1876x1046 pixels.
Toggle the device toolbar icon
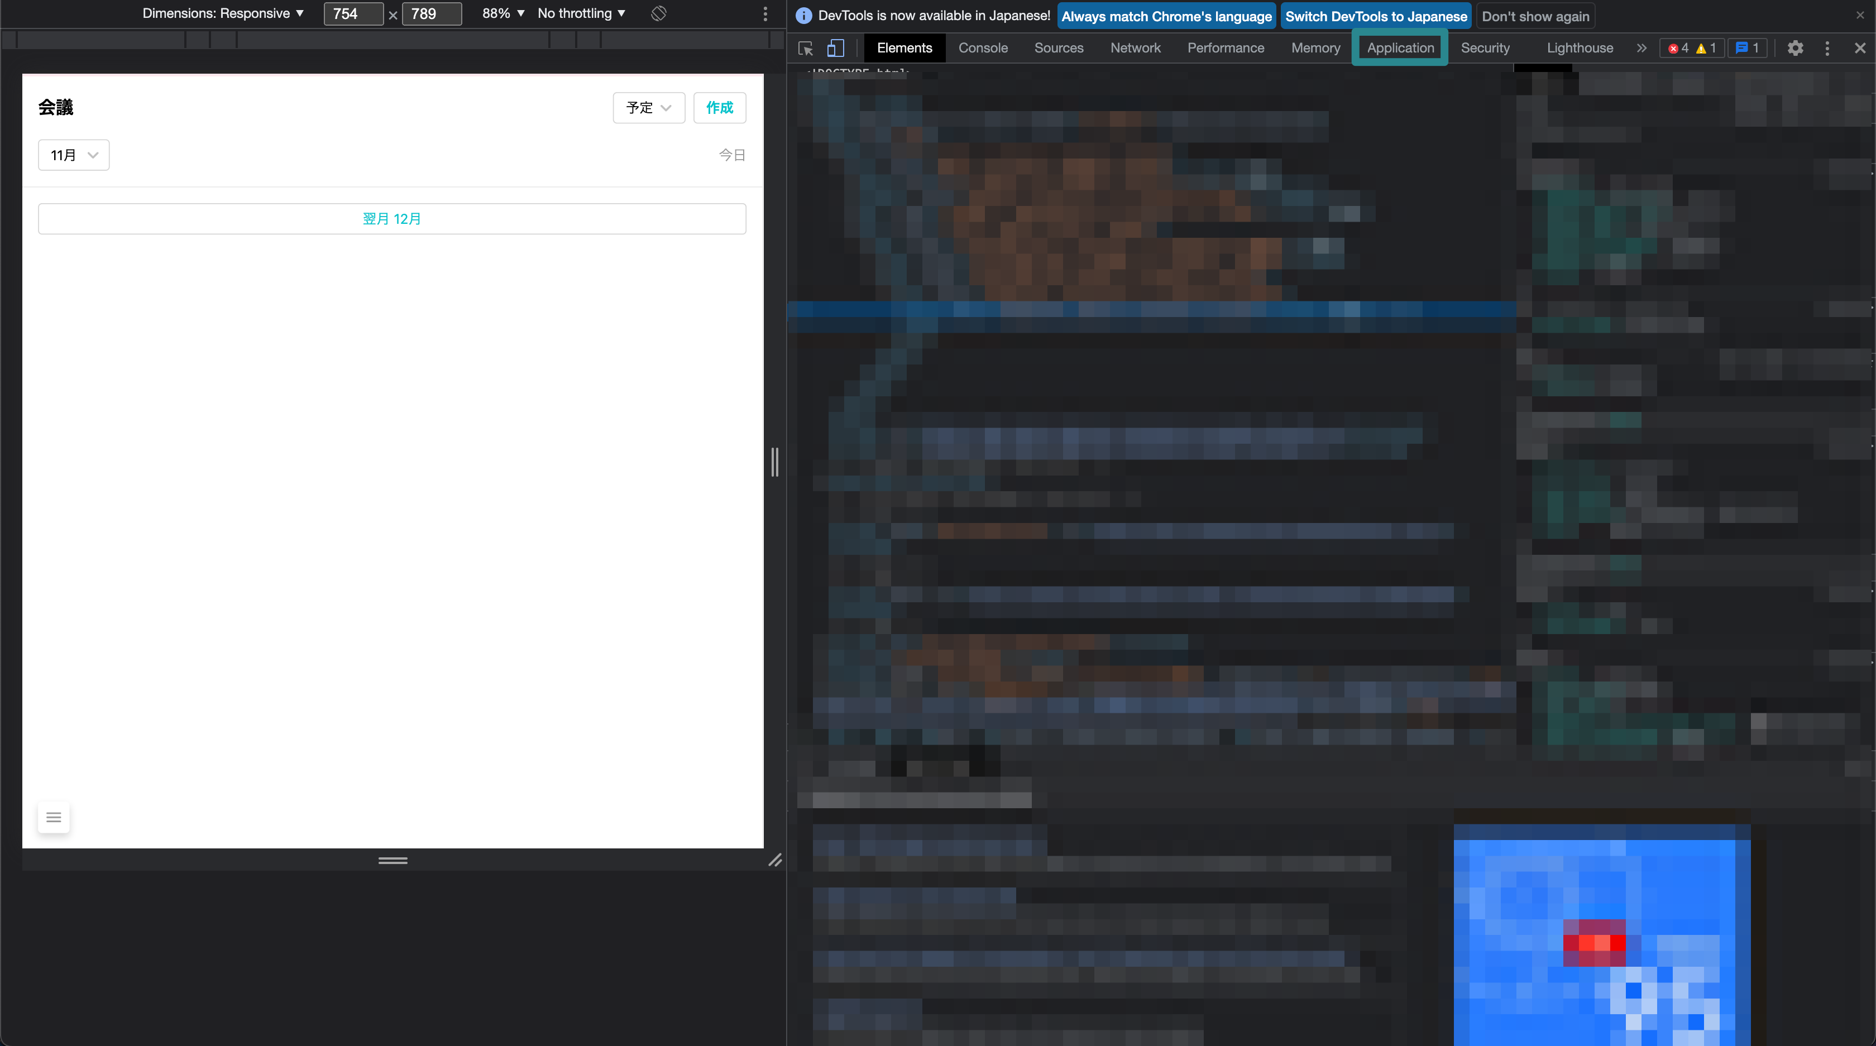835,48
